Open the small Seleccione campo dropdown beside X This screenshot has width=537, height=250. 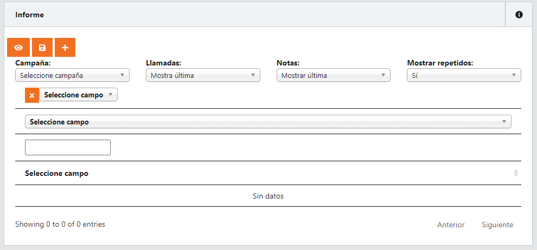(x=78, y=95)
